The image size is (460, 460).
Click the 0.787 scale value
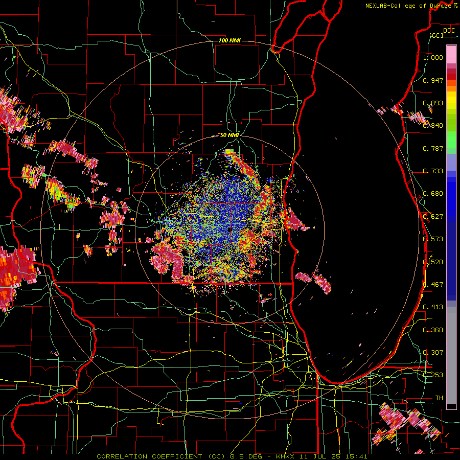tap(433, 148)
